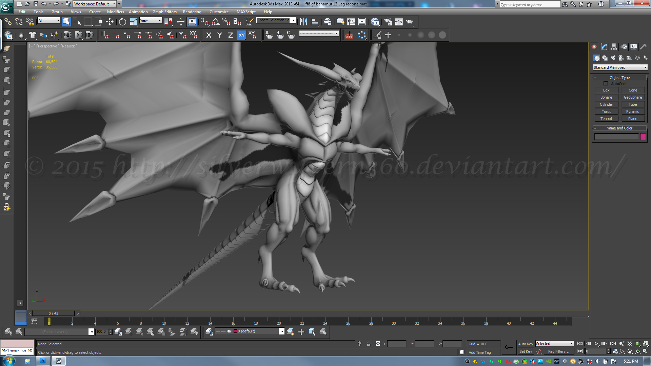Click the Select and Move tool

[110, 22]
